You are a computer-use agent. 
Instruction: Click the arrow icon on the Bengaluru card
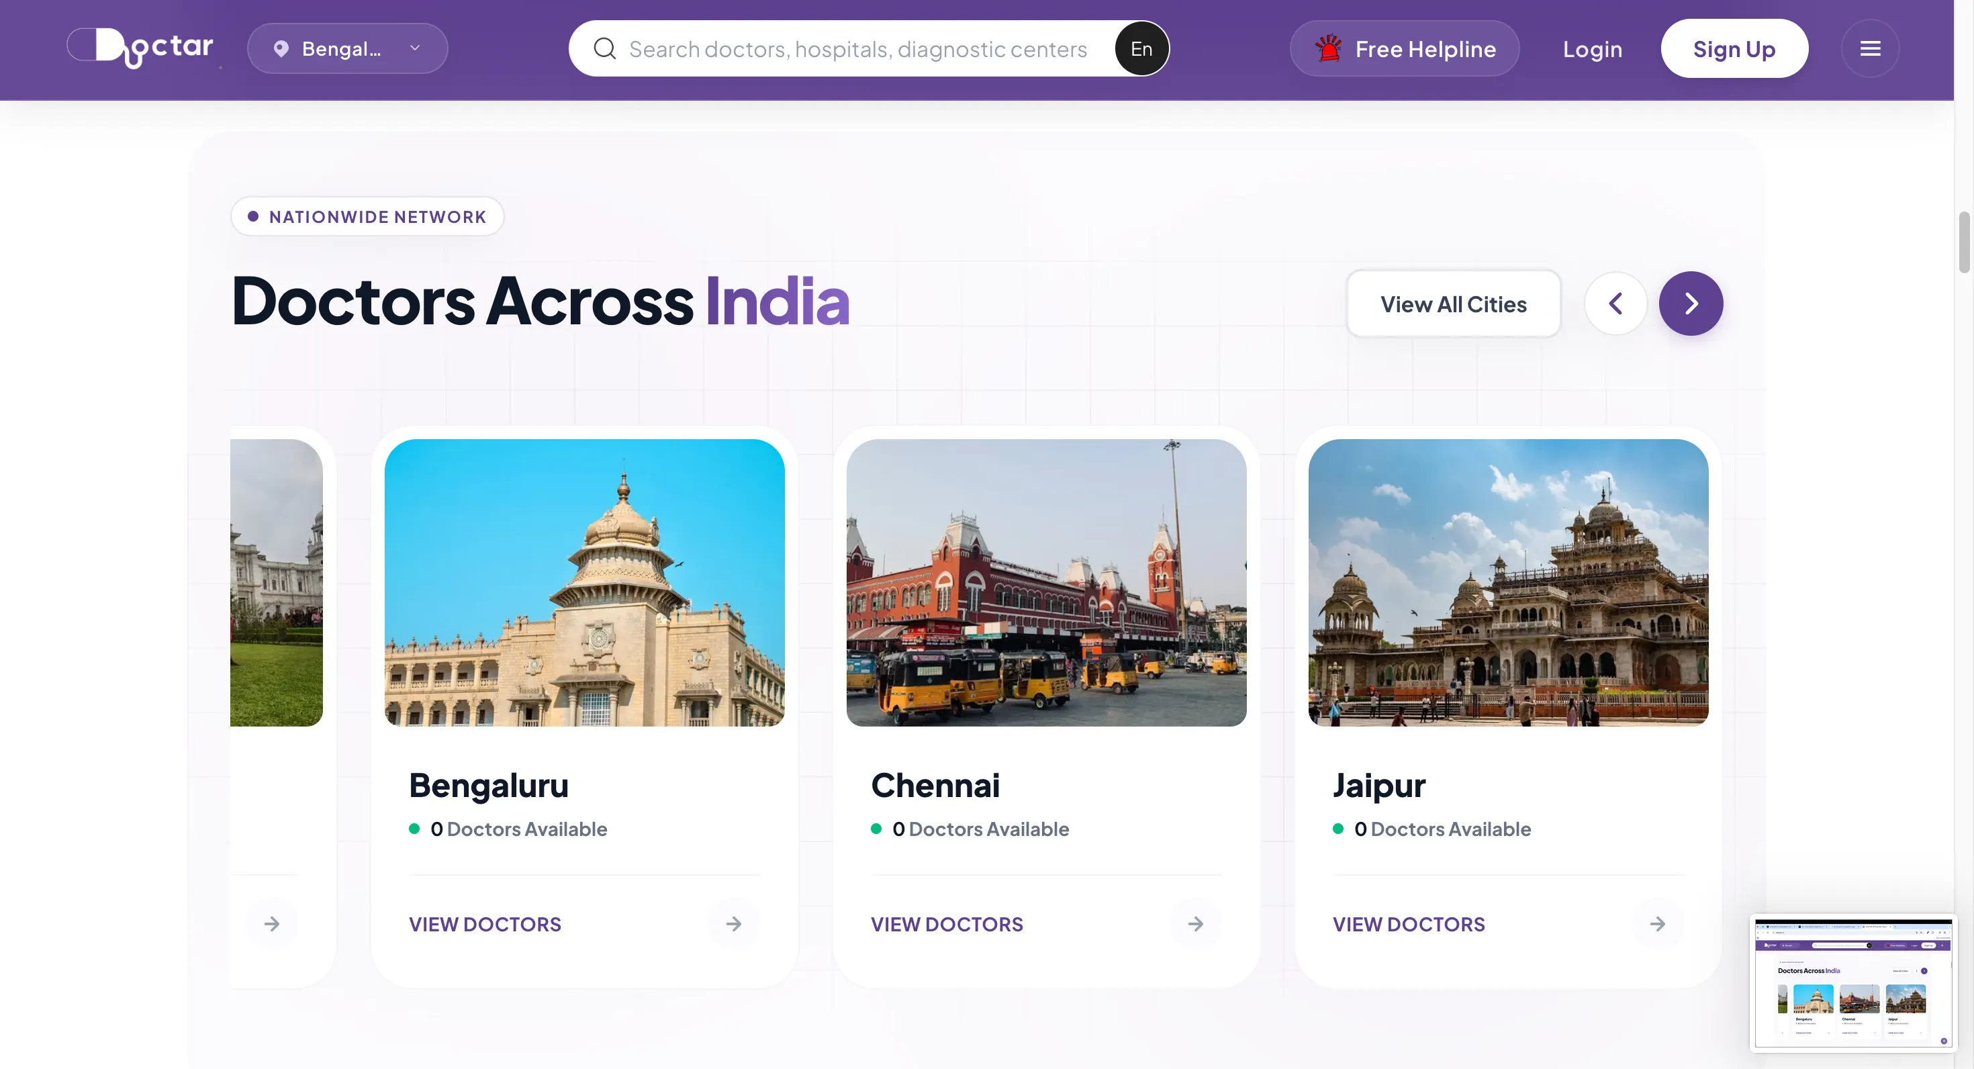(733, 923)
